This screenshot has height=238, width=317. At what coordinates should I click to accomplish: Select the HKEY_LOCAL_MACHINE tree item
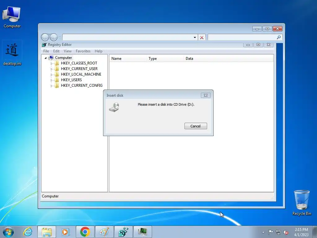pyautogui.click(x=81, y=74)
